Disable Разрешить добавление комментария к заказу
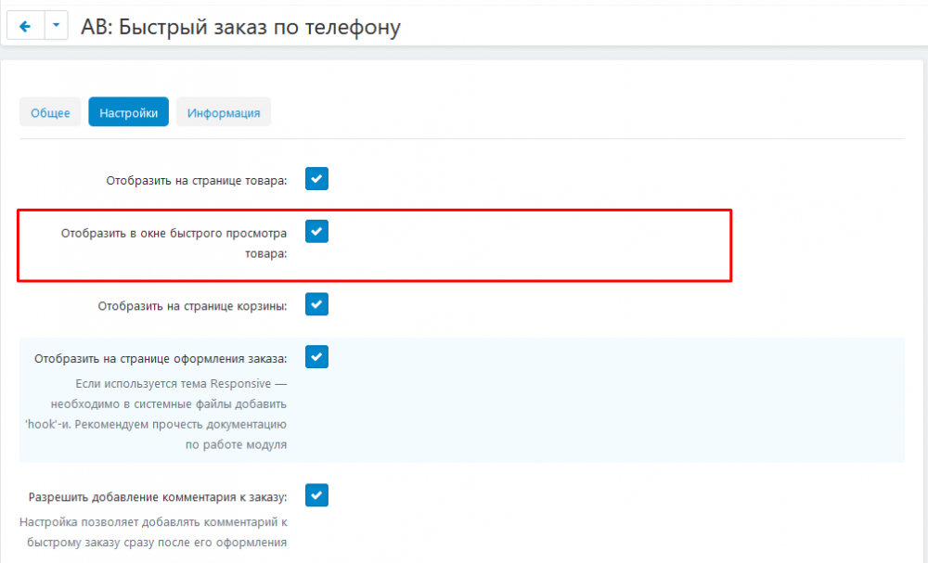 point(316,494)
